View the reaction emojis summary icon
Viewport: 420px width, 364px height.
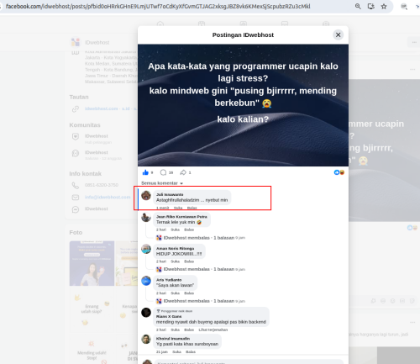tap(339, 172)
